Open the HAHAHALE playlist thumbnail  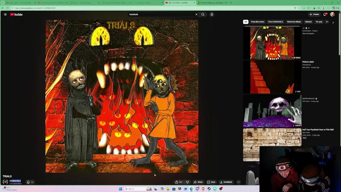(272, 43)
